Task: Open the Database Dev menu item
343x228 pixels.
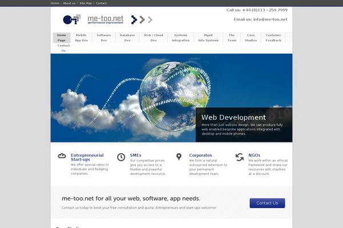Action: coord(127,38)
